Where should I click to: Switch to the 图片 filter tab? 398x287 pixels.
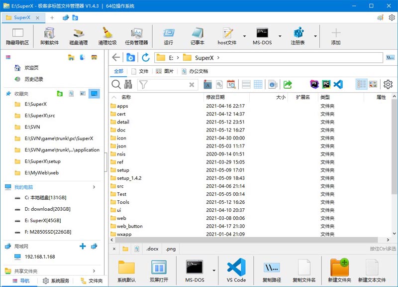coord(165,71)
